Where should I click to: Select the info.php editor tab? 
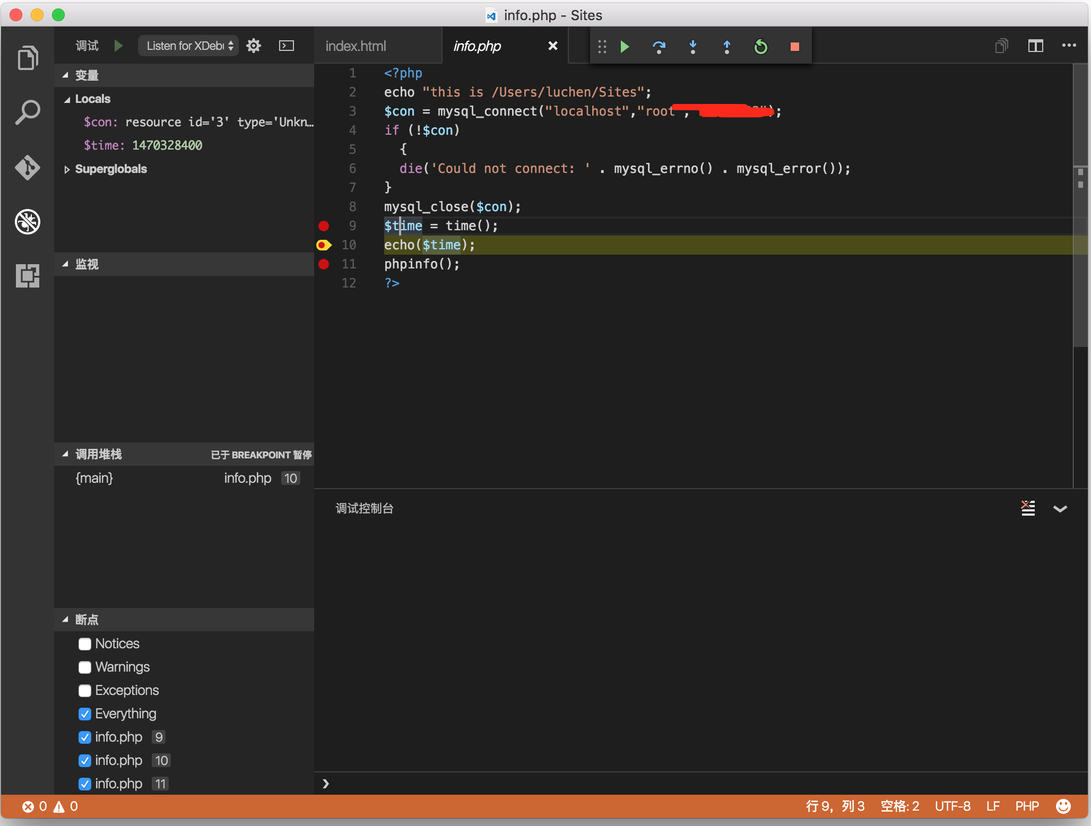click(x=504, y=46)
